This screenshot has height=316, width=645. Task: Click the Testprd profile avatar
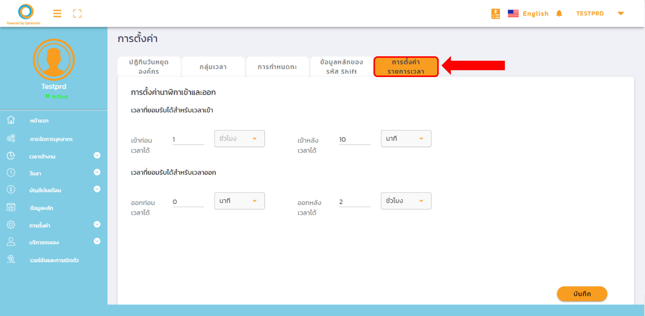click(54, 60)
